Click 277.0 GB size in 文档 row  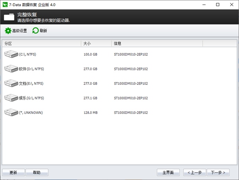pos(90,84)
